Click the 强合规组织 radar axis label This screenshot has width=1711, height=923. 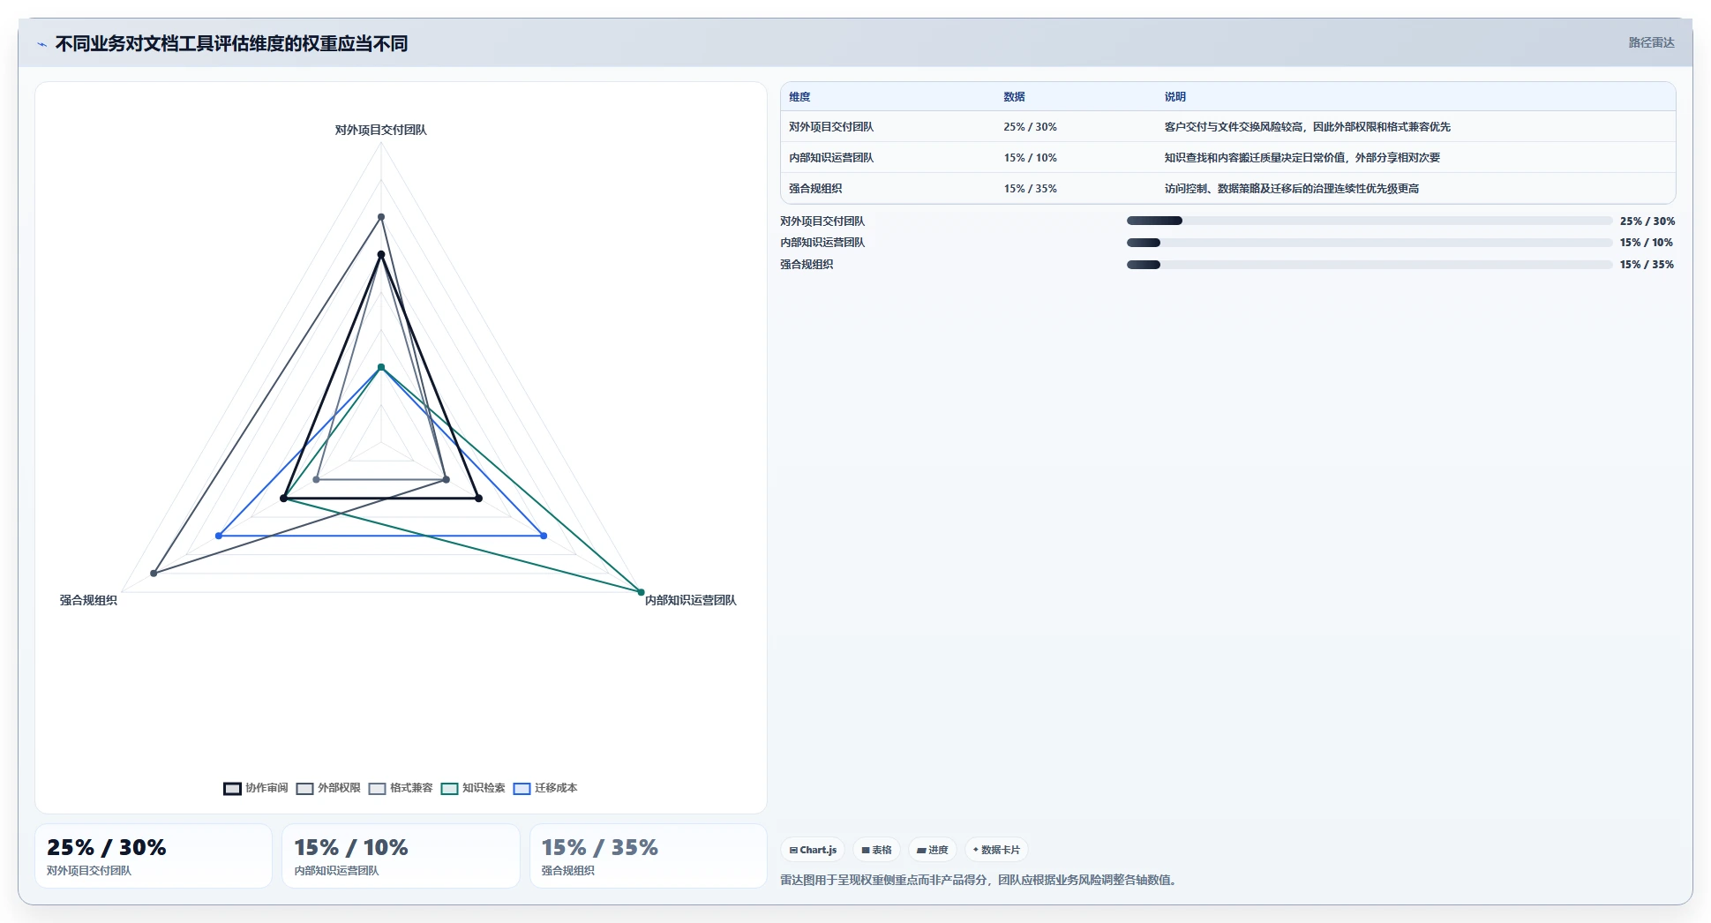point(88,600)
